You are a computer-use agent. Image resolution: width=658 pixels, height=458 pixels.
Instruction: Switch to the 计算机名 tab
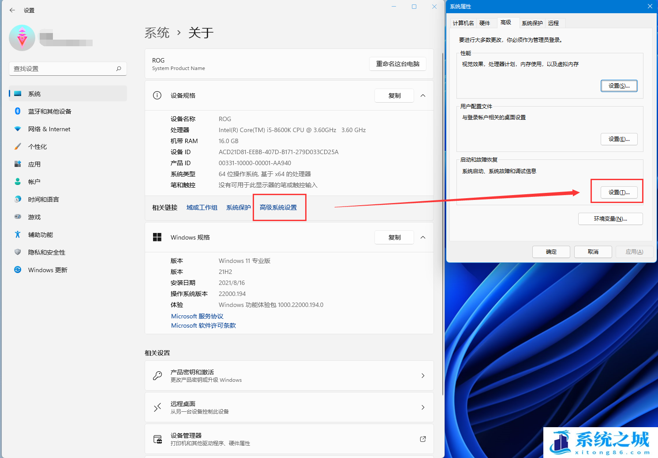[x=464, y=23]
